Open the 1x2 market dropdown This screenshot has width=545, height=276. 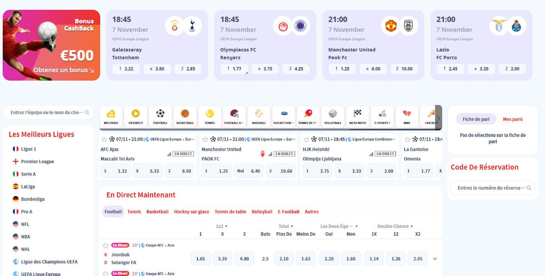coord(222,226)
